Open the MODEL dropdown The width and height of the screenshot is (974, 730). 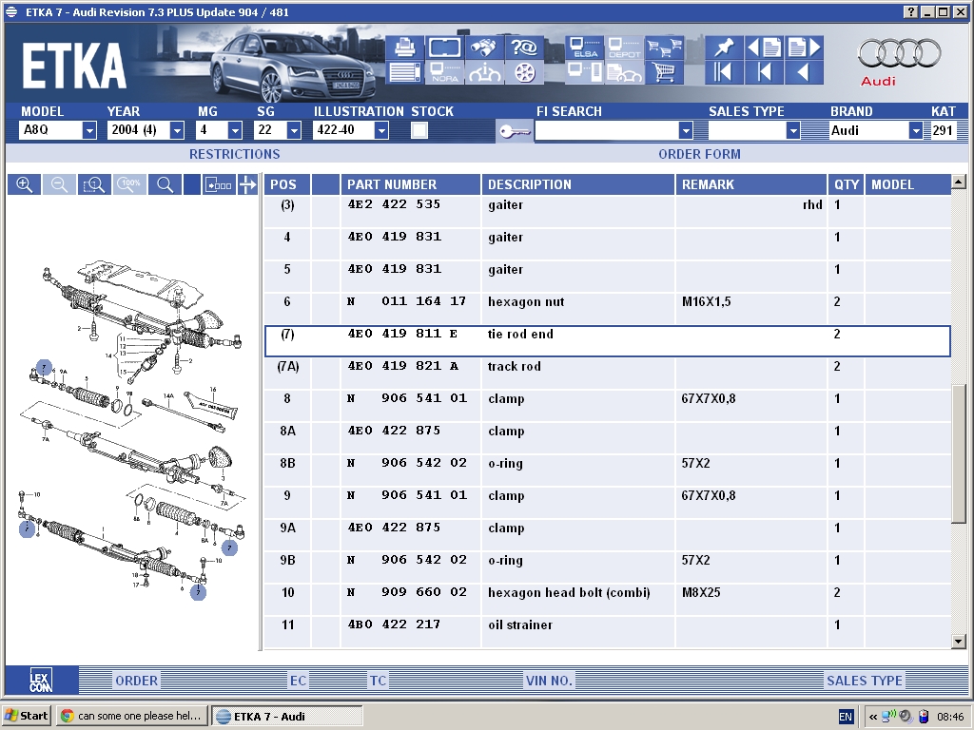[x=89, y=130]
